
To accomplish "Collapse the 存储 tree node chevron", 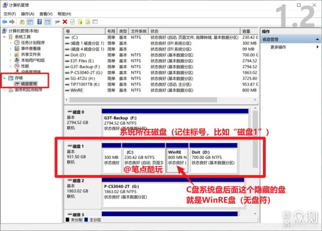I will (4, 78).
